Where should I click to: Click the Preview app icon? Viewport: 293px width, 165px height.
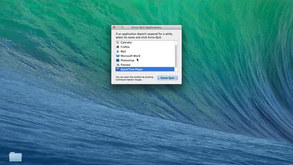pos(118,65)
